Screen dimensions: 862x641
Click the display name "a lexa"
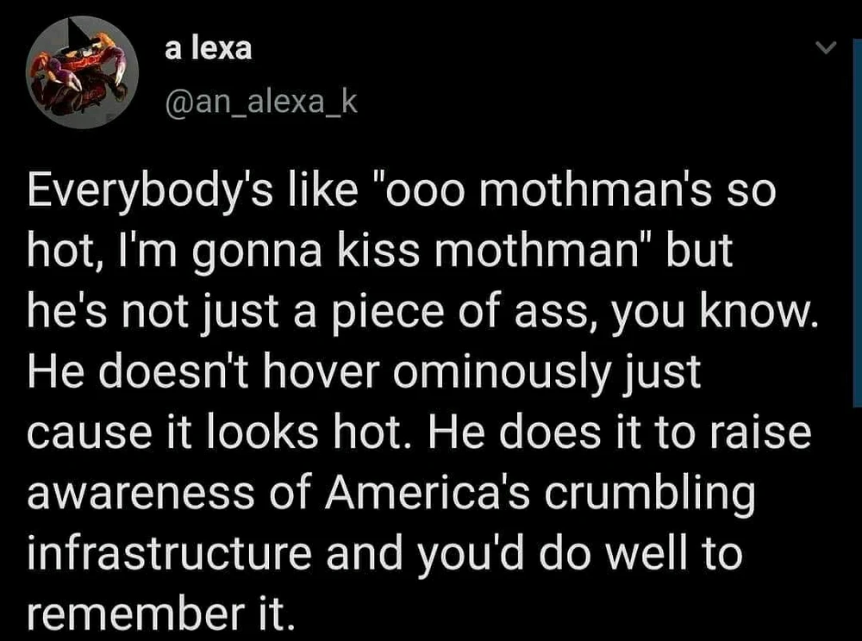(209, 48)
